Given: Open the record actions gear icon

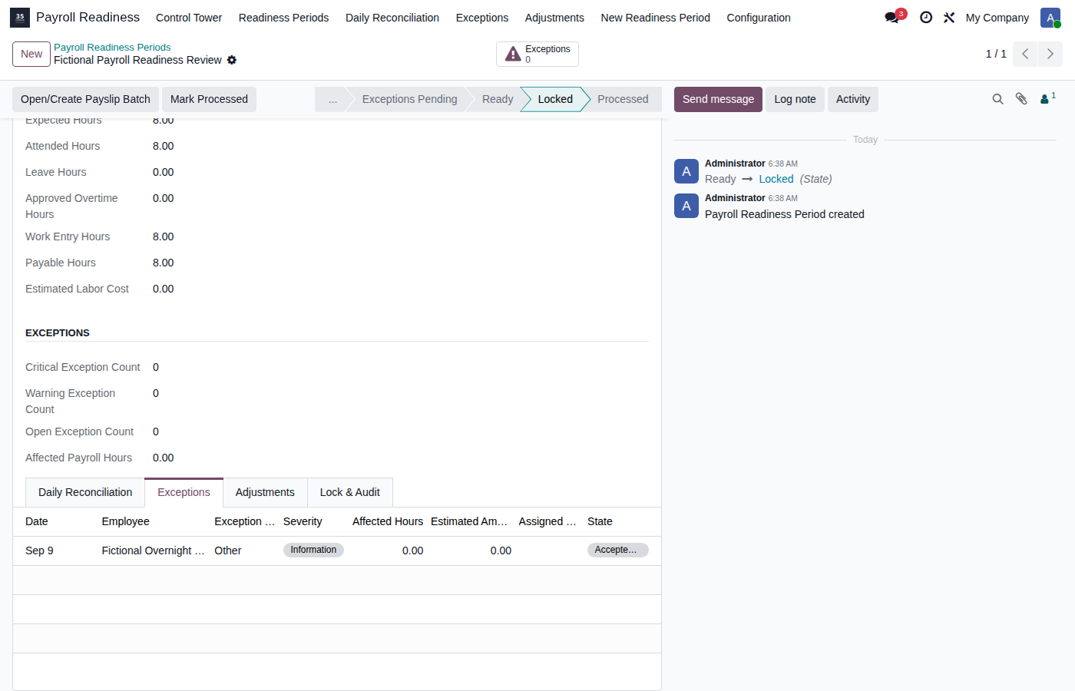Looking at the screenshot, I should tap(232, 60).
